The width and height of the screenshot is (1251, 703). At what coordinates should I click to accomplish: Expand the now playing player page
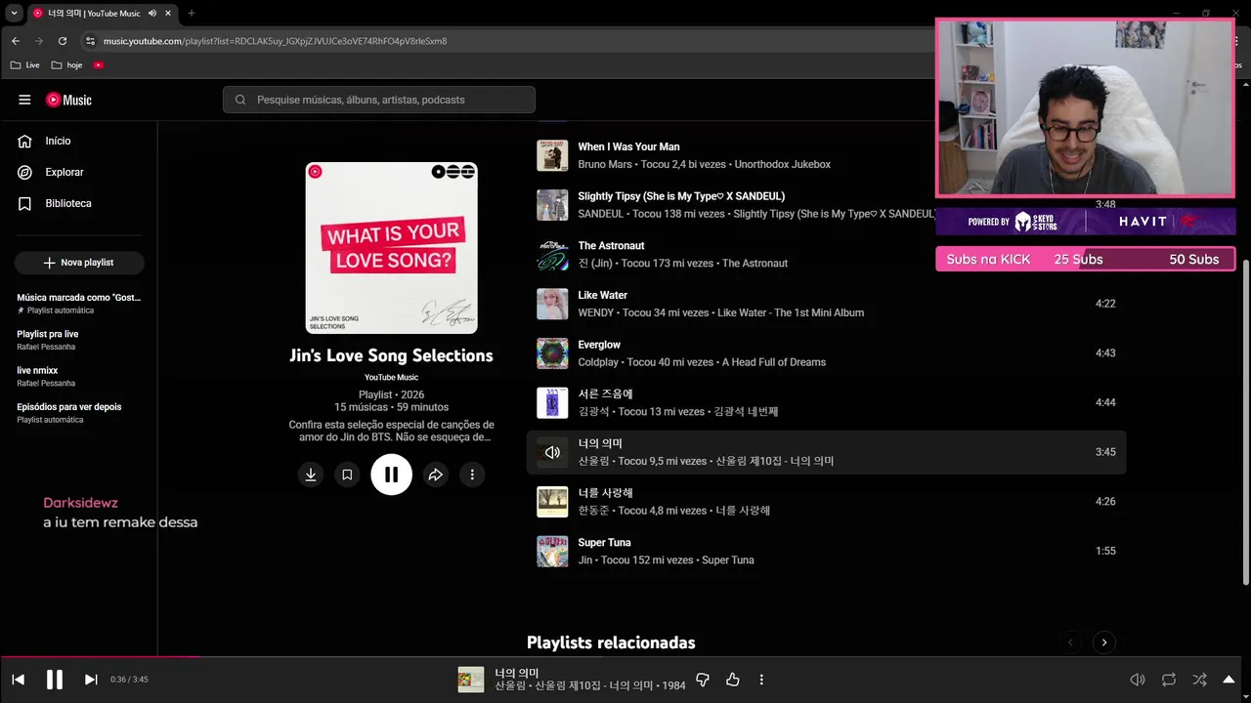[1229, 680]
